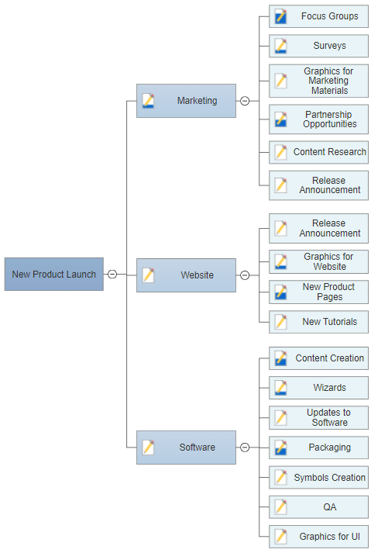
Task: Click the Software branch task icon
Action: (148, 448)
